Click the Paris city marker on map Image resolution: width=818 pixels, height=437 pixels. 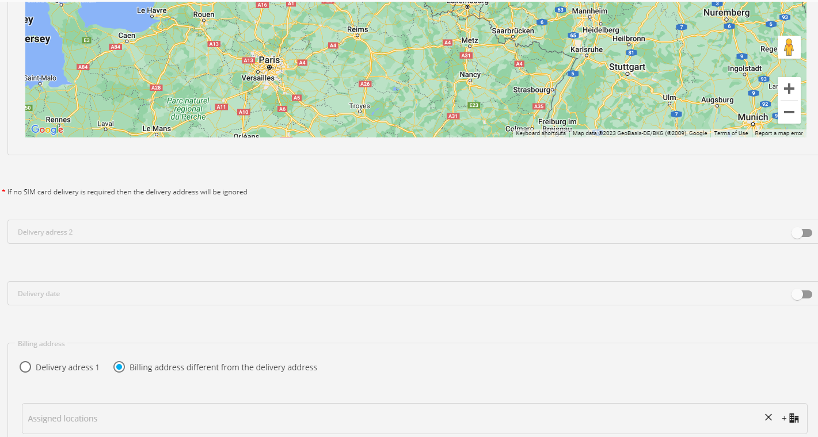coord(269,67)
